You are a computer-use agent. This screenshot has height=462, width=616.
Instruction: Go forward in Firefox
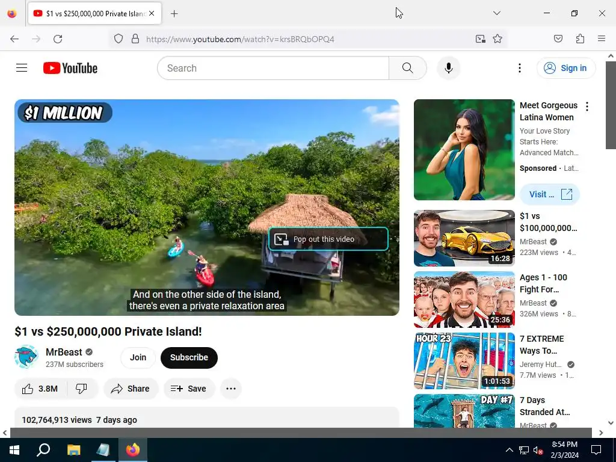36,39
